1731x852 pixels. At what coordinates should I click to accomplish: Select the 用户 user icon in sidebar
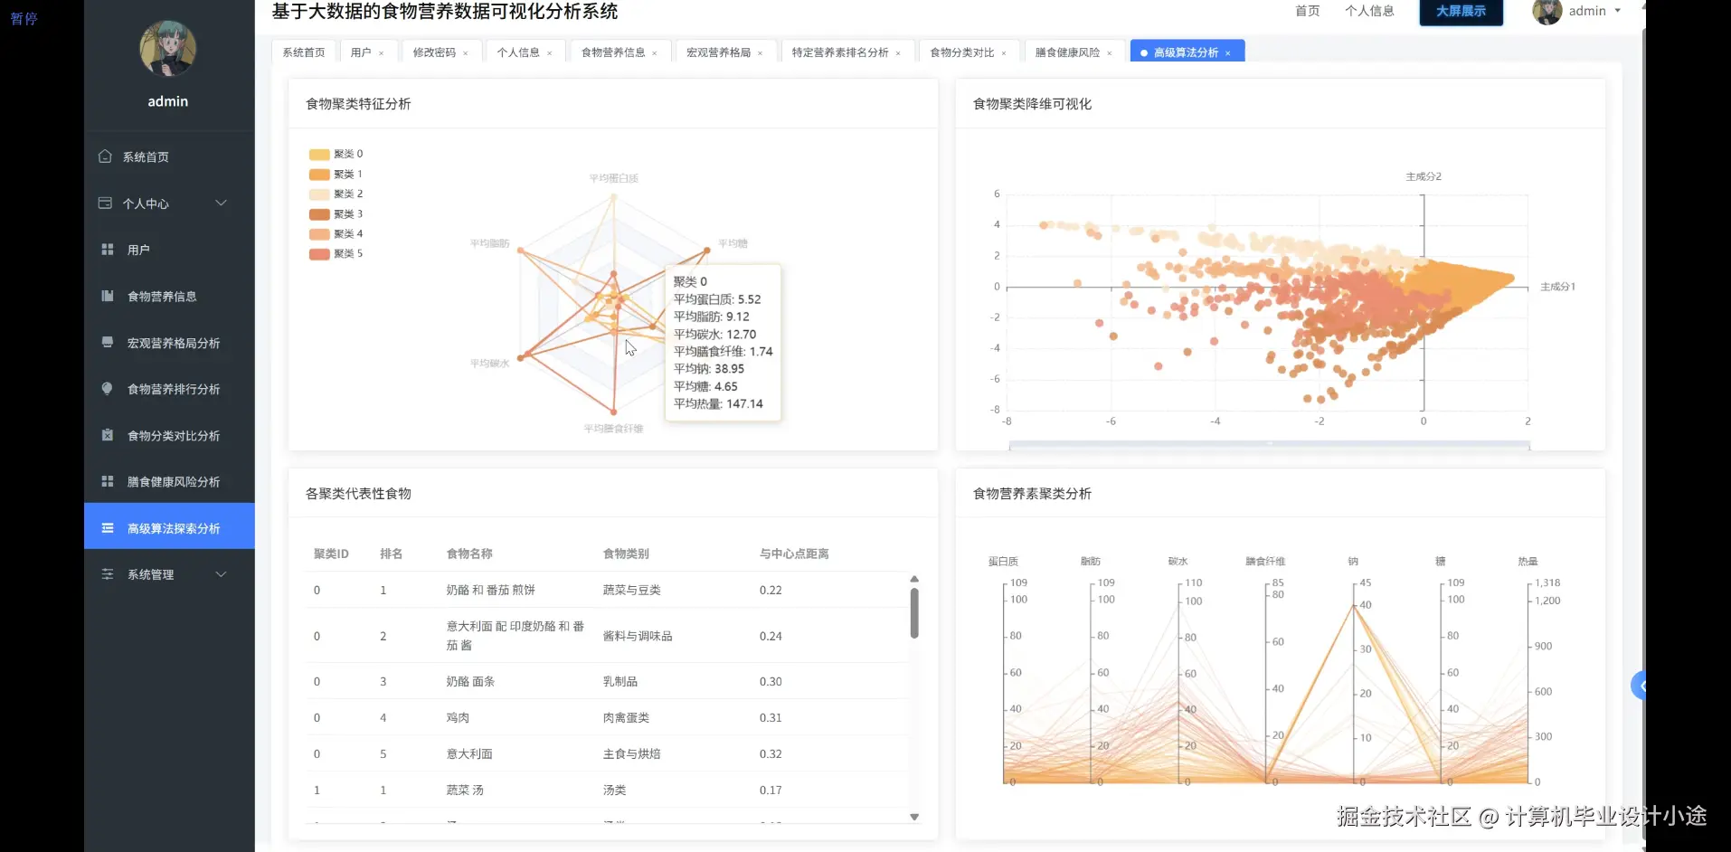click(x=106, y=249)
